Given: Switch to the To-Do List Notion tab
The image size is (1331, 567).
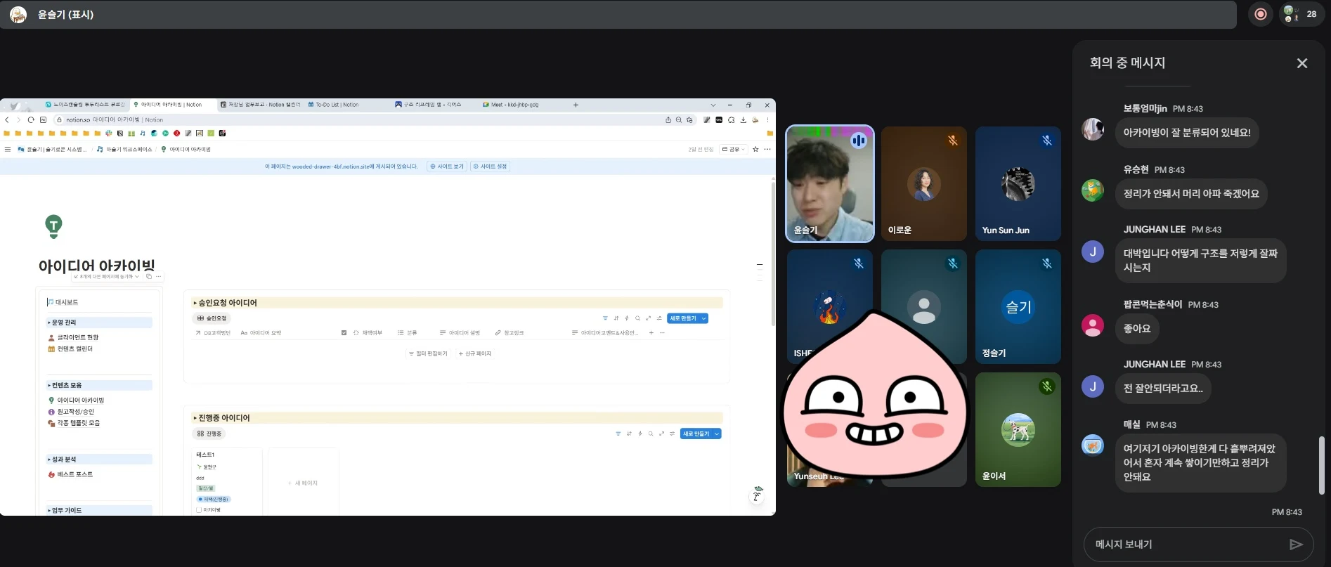Looking at the screenshot, I should [334, 105].
